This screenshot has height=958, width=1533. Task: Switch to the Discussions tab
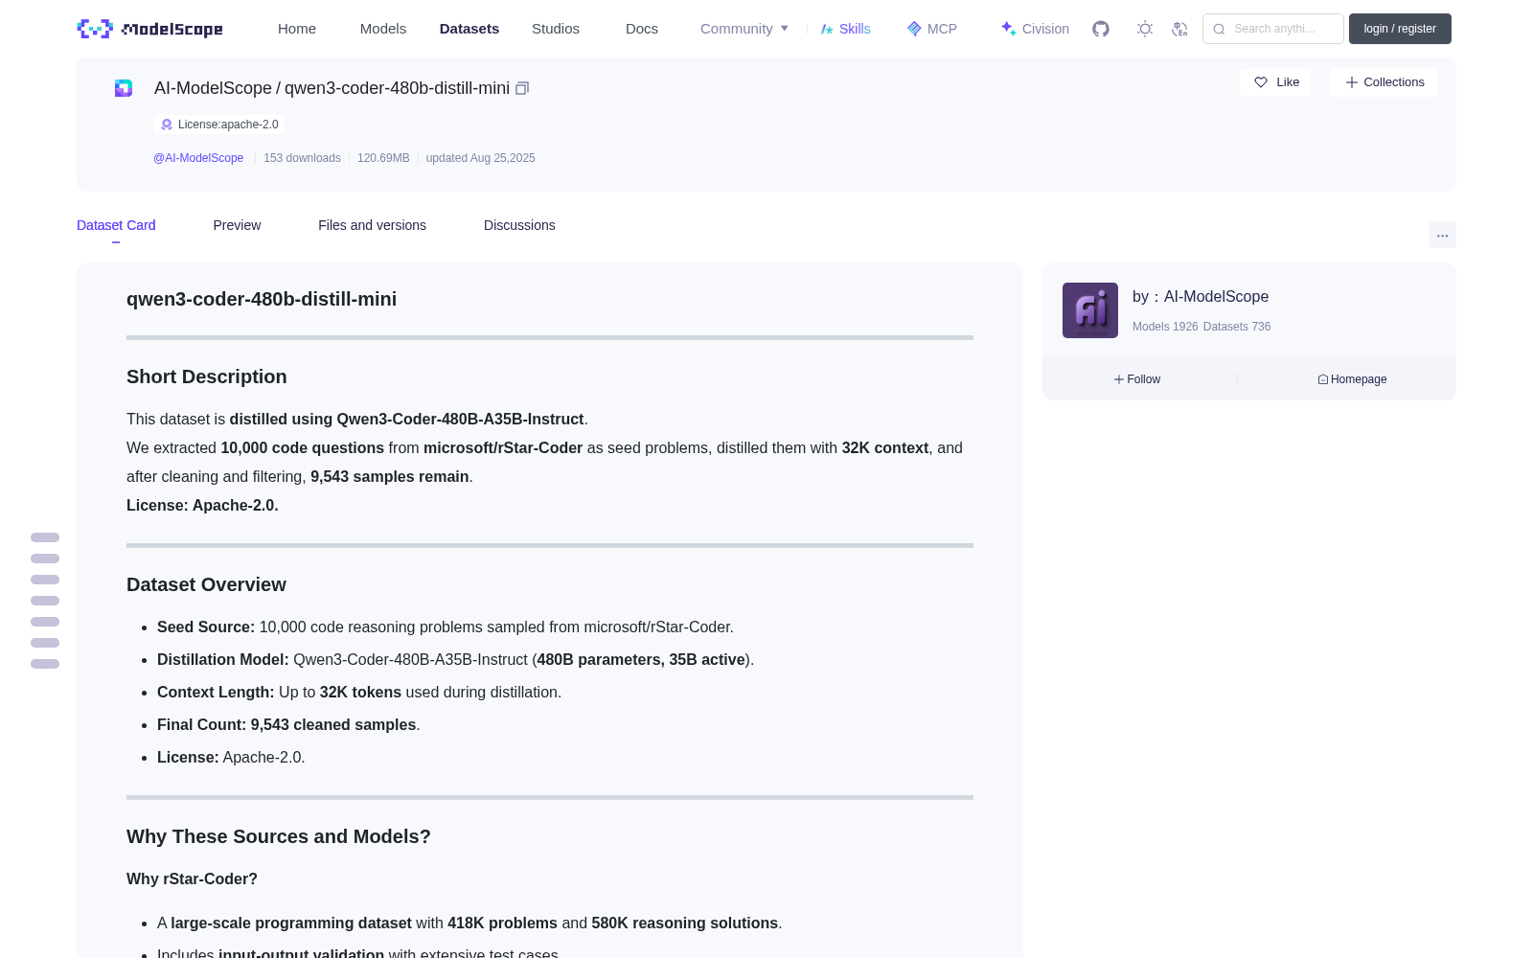[x=519, y=225]
